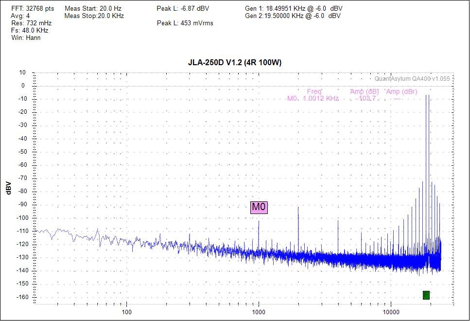Click the 0 y-axis tick label
This screenshot has height=321, width=470.
23,86
